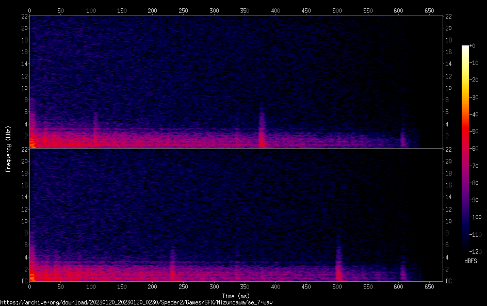Click the DC label on the right frequency axis

pos(449,281)
